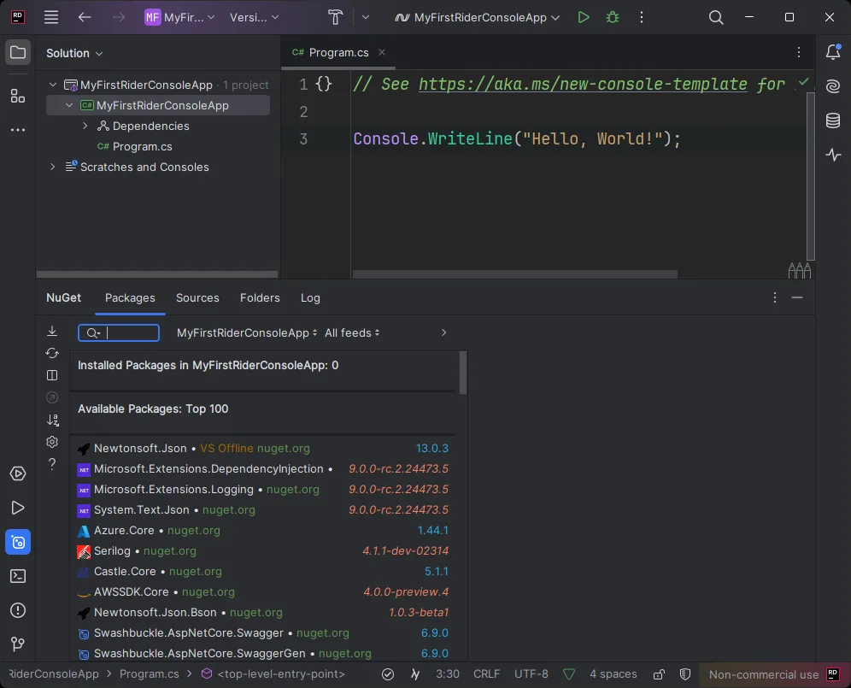Open NuGet help question mark
This screenshot has width=851, height=688.
[x=52, y=464]
